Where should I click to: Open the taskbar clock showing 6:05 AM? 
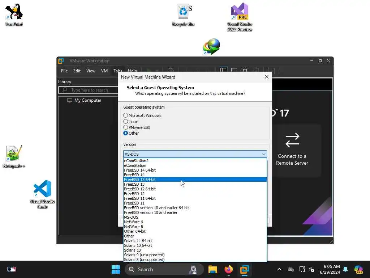pos(330,269)
